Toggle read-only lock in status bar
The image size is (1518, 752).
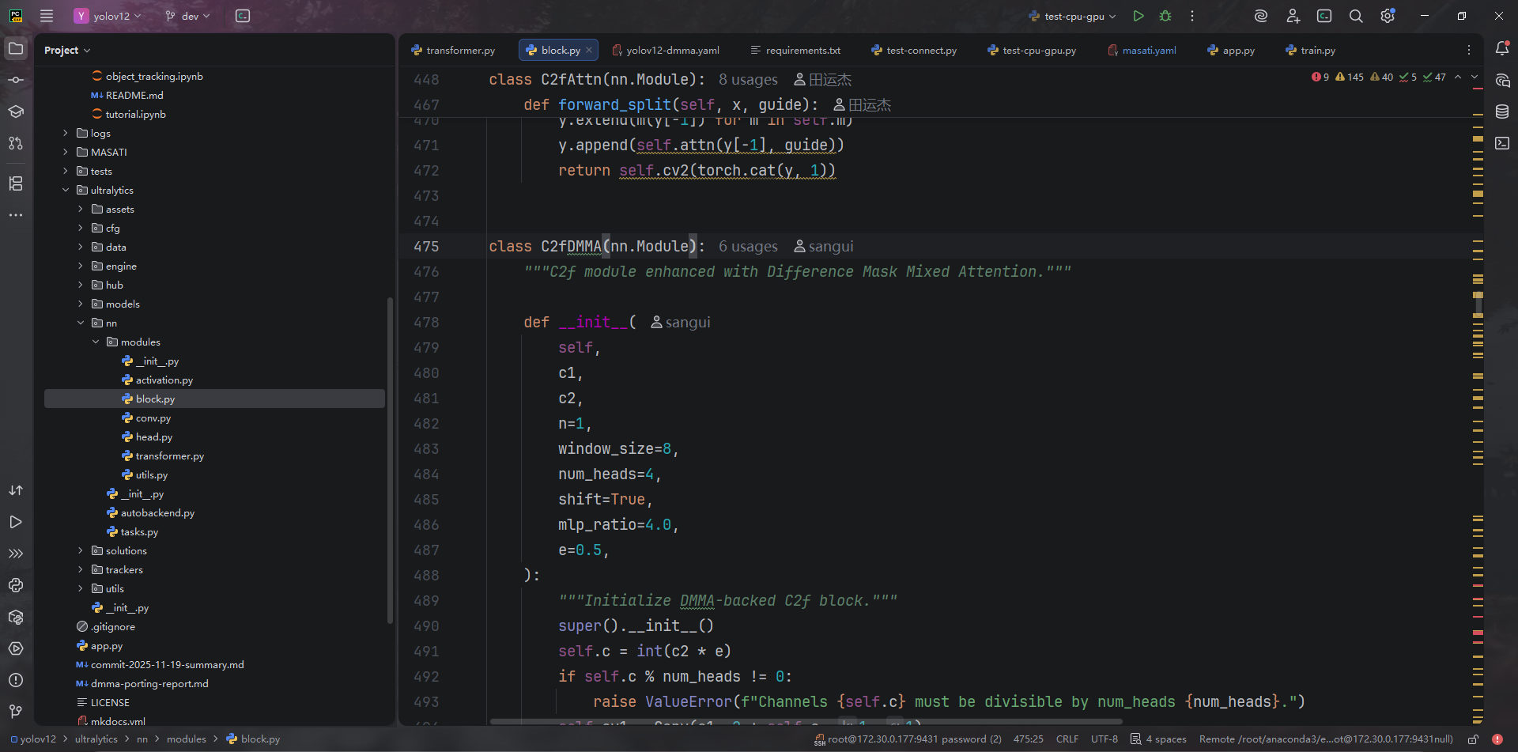pyautogui.click(x=1473, y=739)
